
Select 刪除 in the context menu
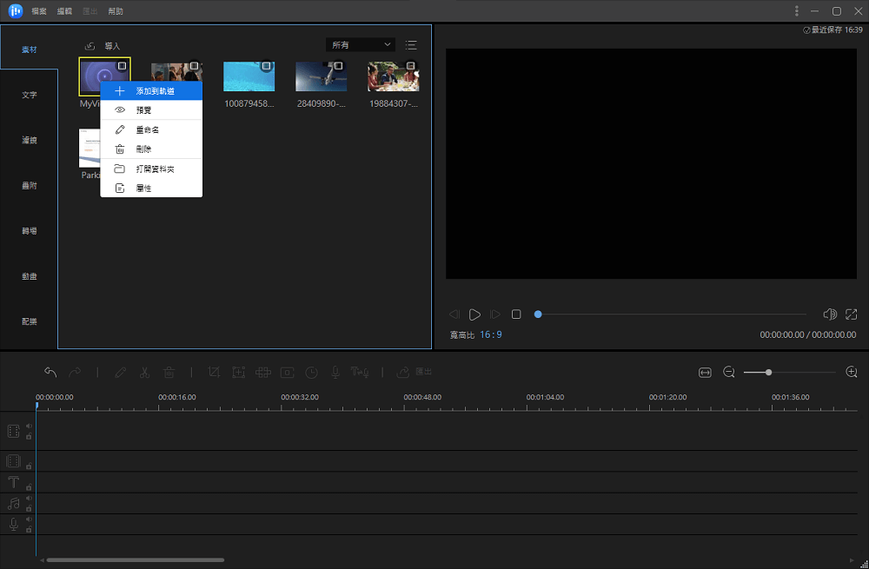tap(143, 149)
